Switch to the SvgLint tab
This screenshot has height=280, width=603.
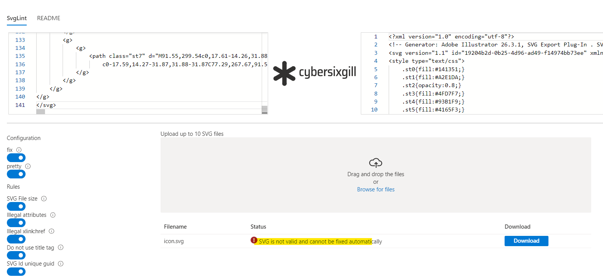click(17, 18)
